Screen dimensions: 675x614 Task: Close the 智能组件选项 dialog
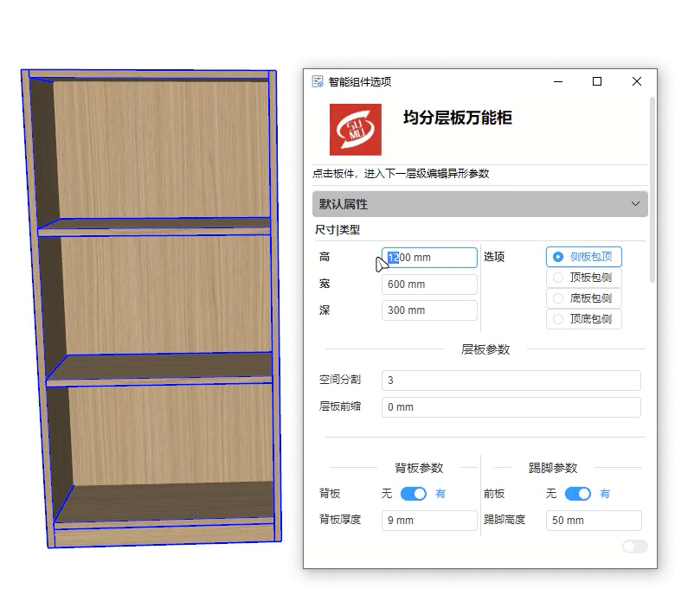tap(637, 81)
